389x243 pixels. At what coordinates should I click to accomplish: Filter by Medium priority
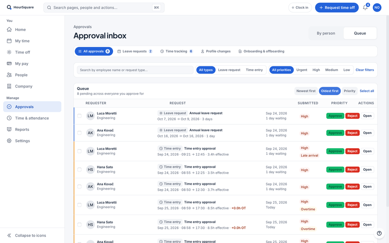pos(332,70)
